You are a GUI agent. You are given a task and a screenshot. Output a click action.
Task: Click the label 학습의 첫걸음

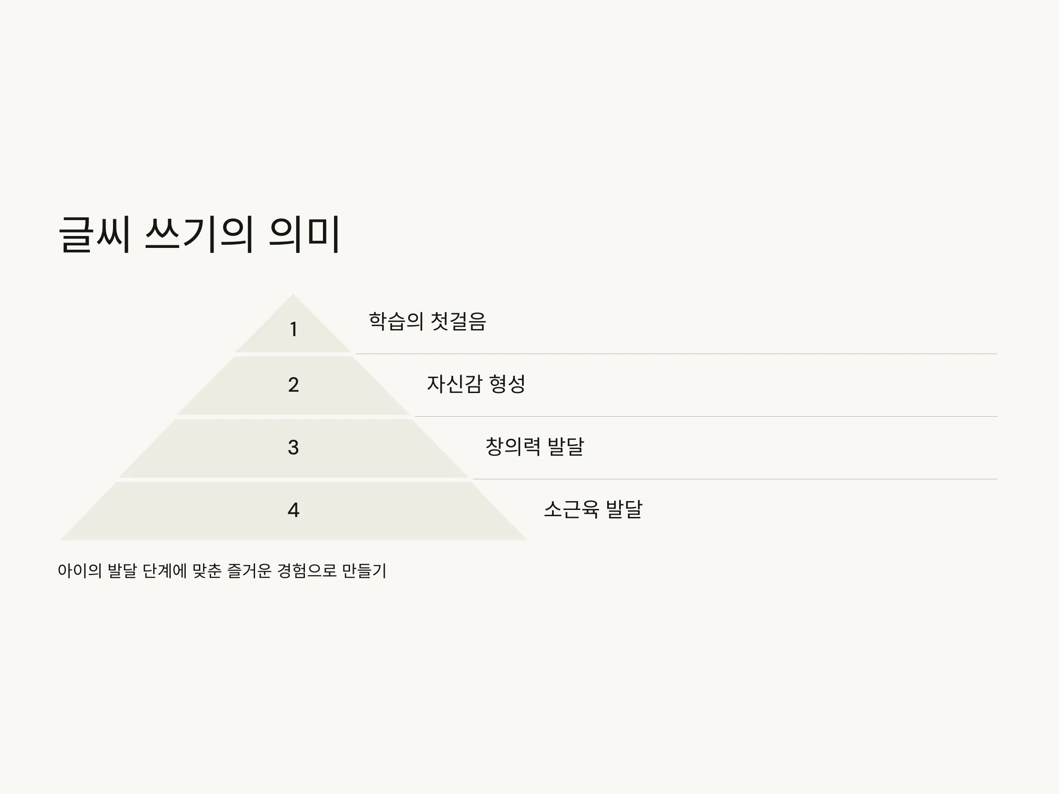point(428,321)
